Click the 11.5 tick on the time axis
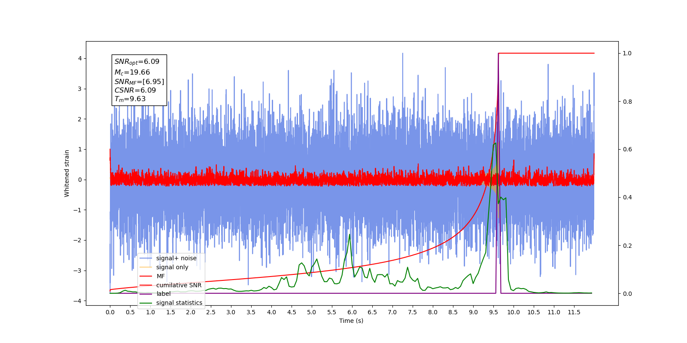The height and width of the screenshot is (343, 687). point(574,312)
